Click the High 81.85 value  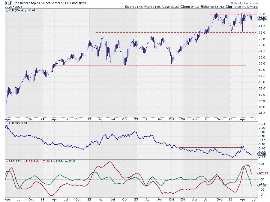(152, 7)
